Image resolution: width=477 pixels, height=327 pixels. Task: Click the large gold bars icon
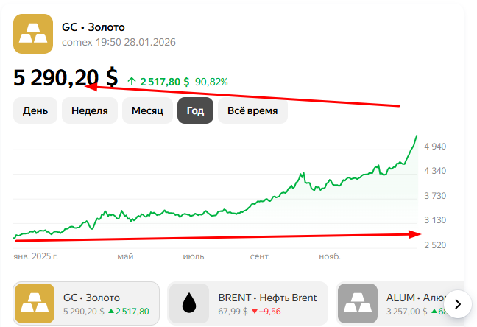click(x=33, y=33)
